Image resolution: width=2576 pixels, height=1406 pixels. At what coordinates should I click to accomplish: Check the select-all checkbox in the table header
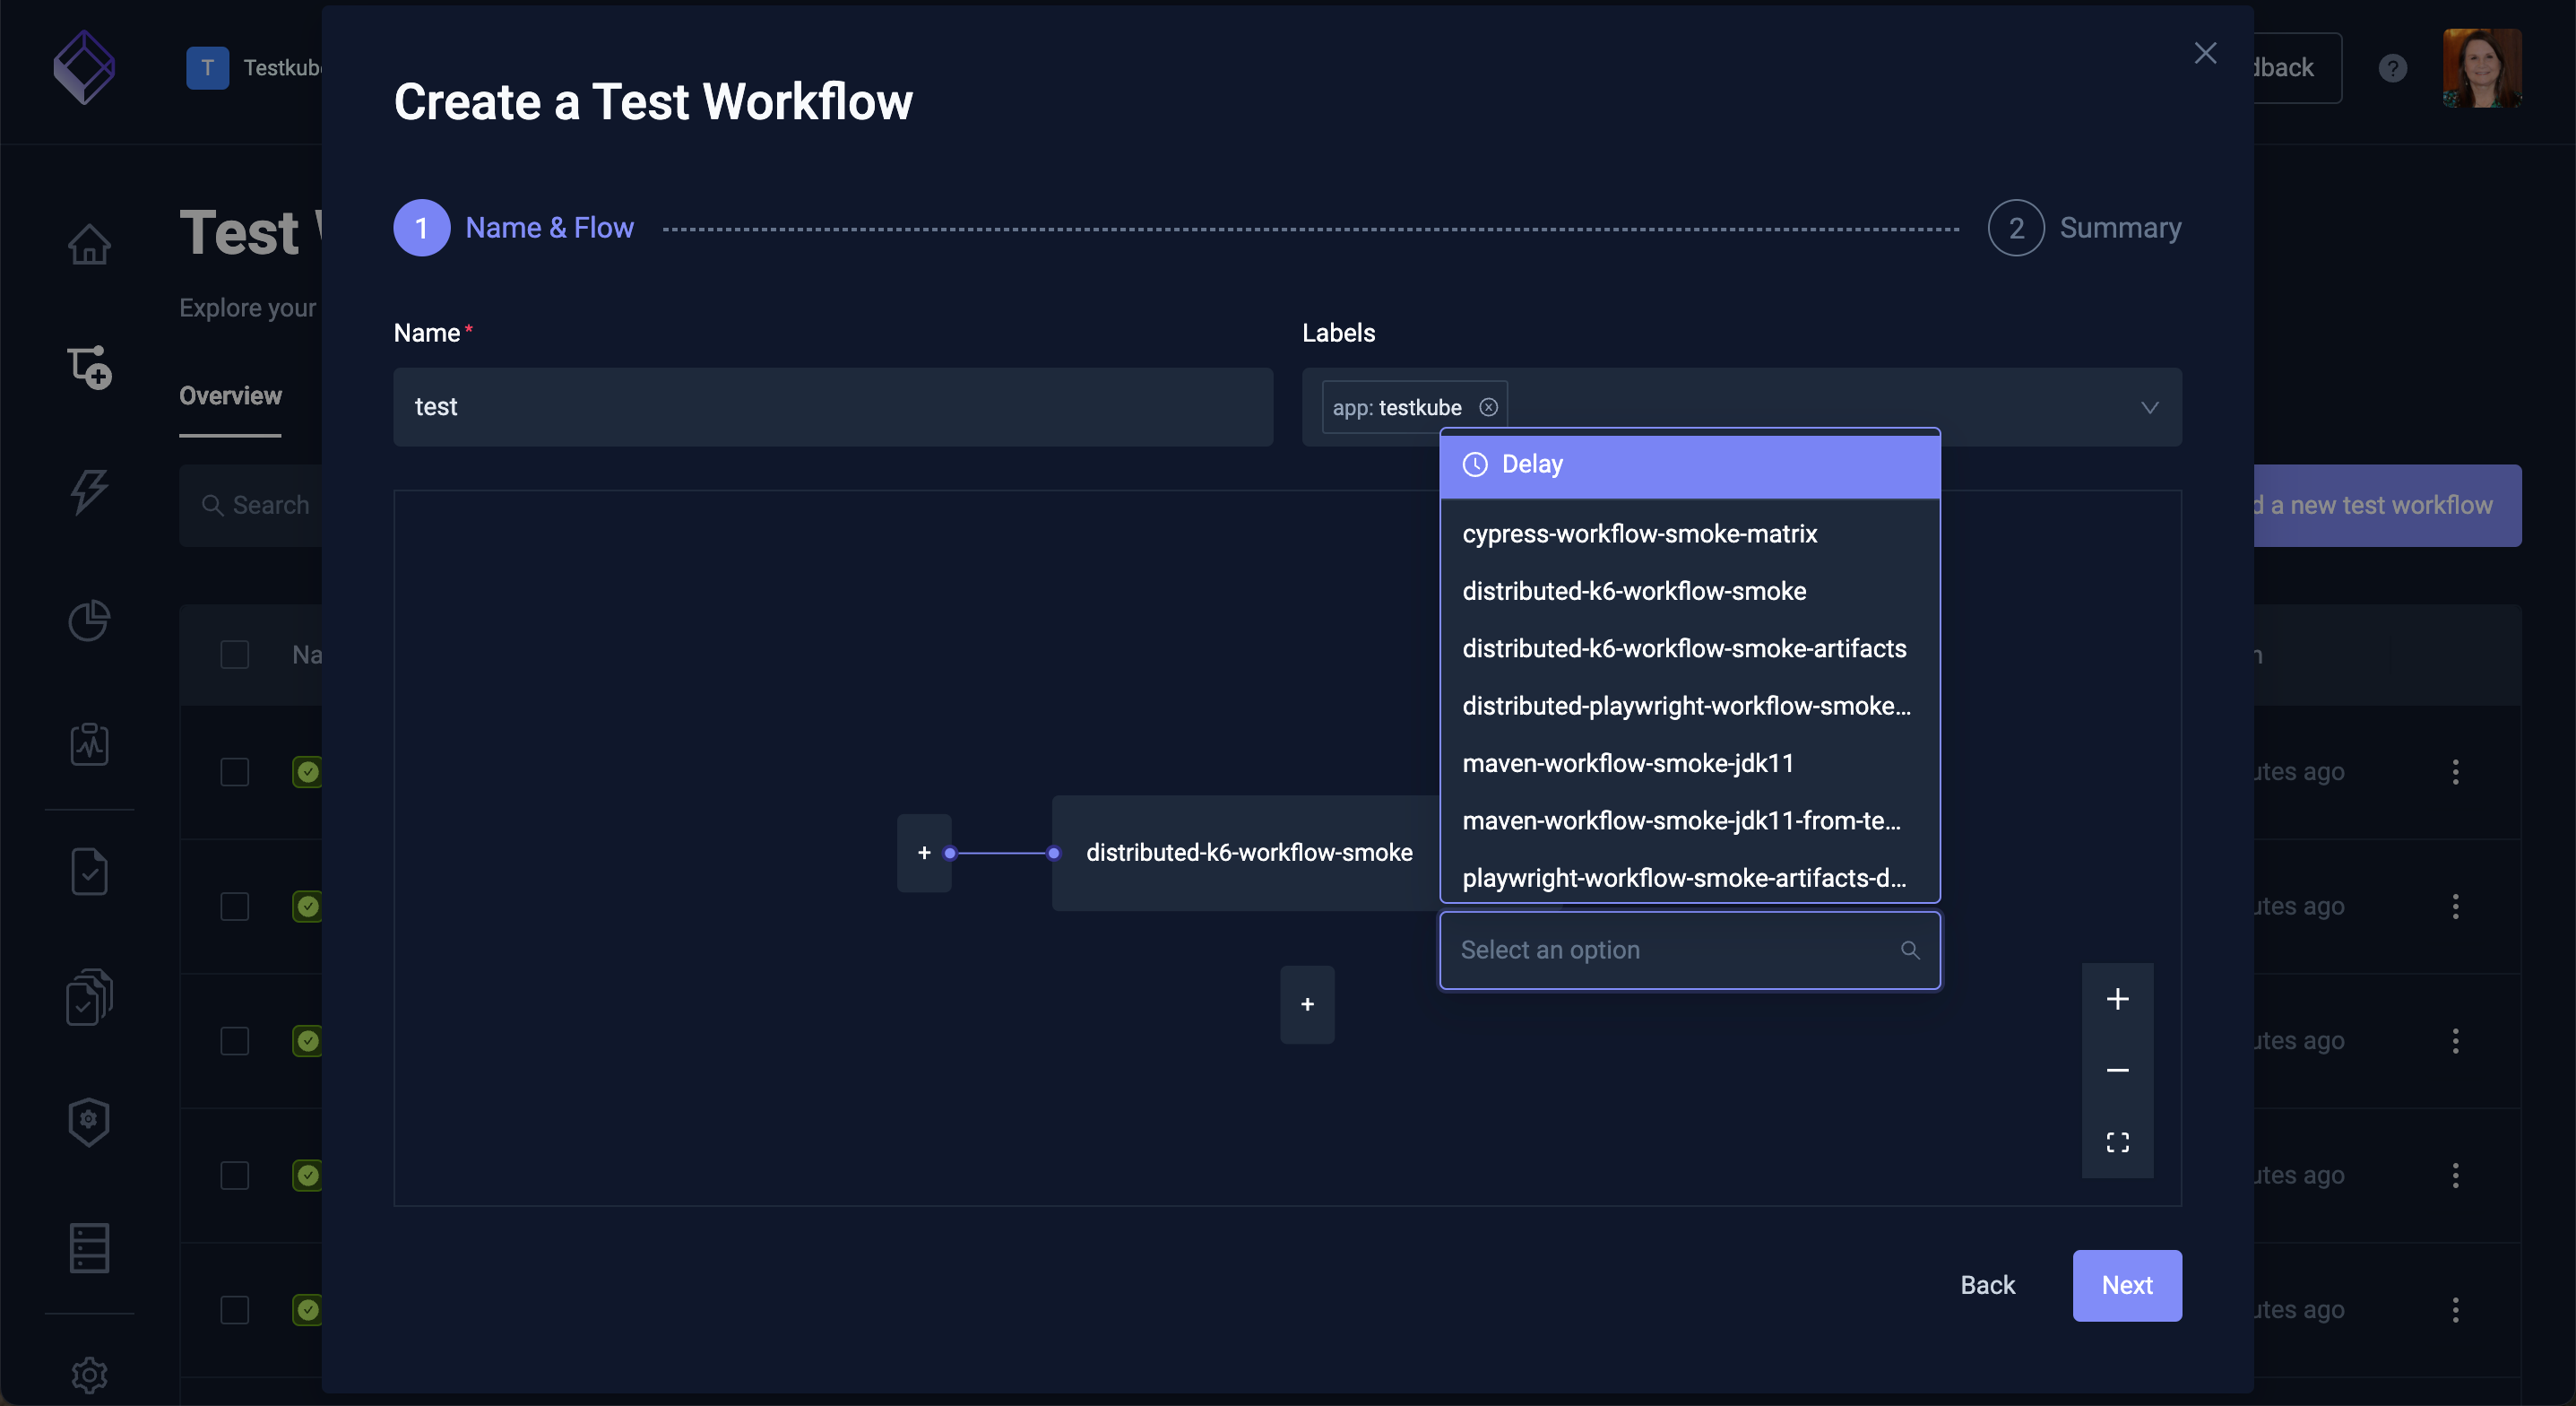tap(234, 655)
